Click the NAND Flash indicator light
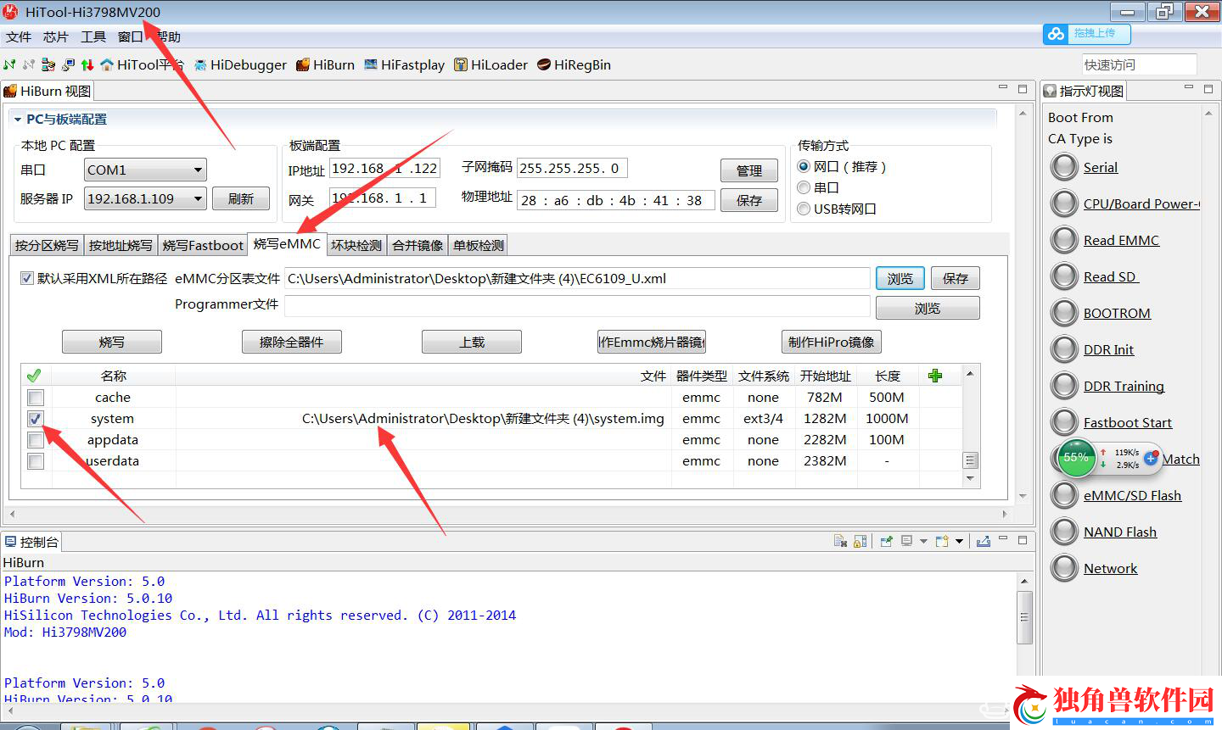Viewport: 1222px width, 730px height. click(x=1064, y=532)
